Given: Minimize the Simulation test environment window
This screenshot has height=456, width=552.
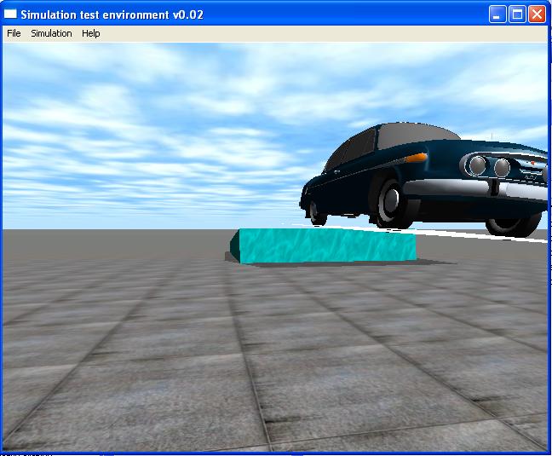Looking at the screenshot, I should (497, 14).
